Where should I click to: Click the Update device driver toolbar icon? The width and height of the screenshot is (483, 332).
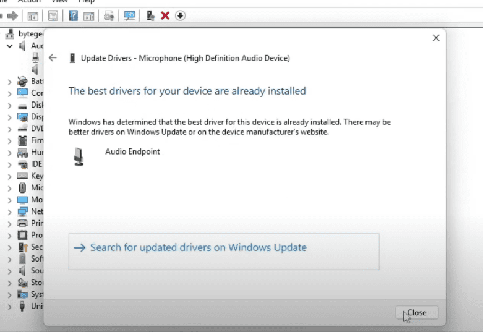[150, 15]
